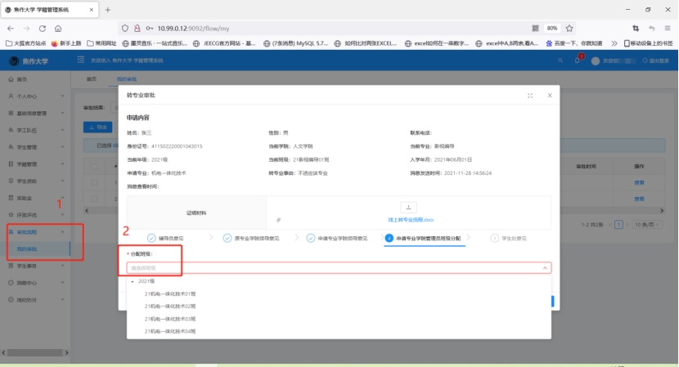Click the search icon in the top bar

coord(560,60)
